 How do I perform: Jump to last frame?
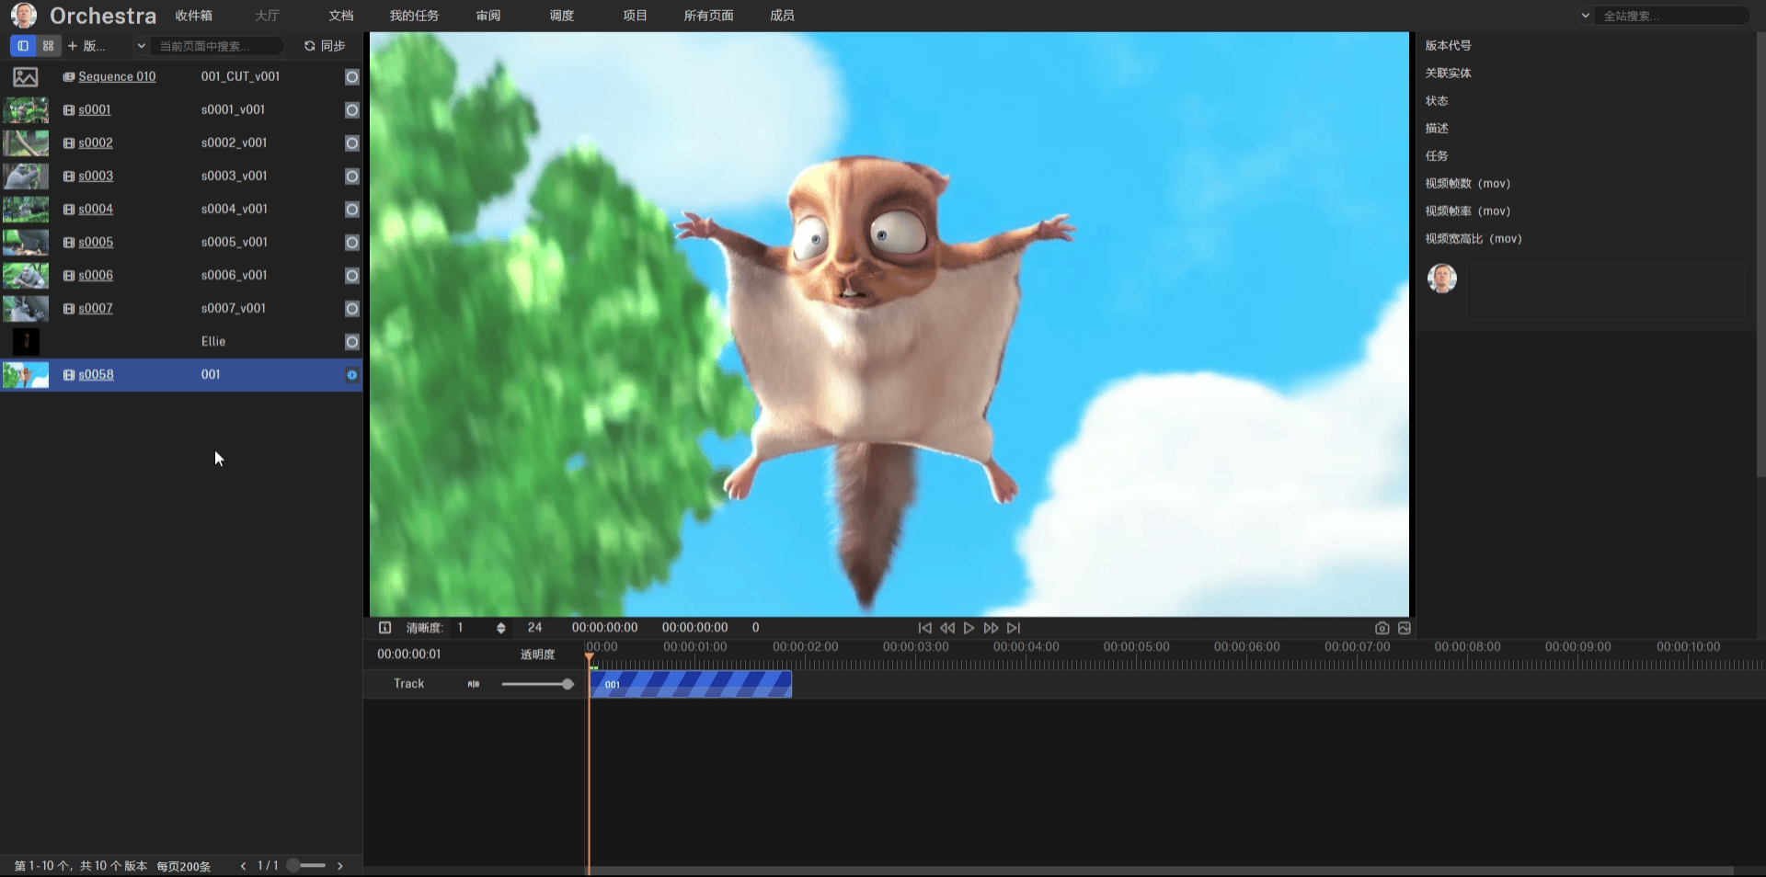point(1013,628)
